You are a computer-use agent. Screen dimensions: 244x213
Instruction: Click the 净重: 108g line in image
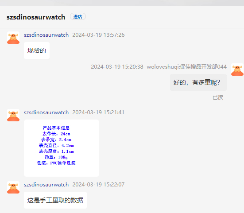pos(56,157)
